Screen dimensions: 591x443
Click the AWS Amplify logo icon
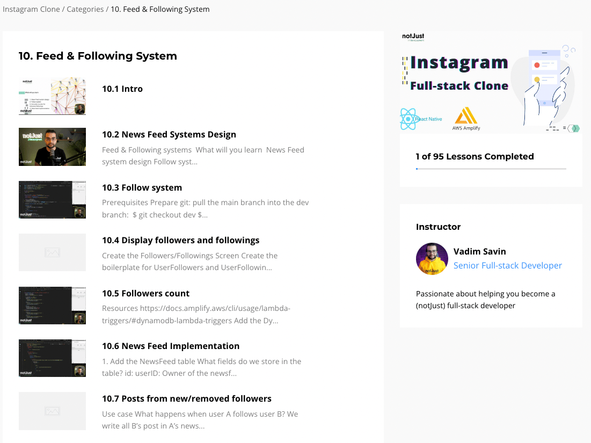[466, 116]
